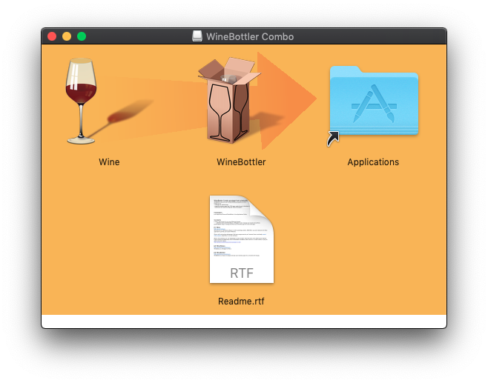The height and width of the screenshot is (383, 488).
Task: Click the WineBottler Combo window title
Action: pyautogui.click(x=250, y=37)
